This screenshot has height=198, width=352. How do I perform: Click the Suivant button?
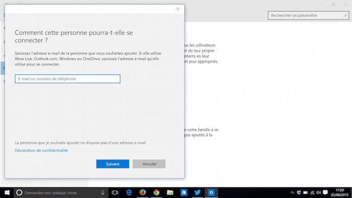click(x=113, y=164)
